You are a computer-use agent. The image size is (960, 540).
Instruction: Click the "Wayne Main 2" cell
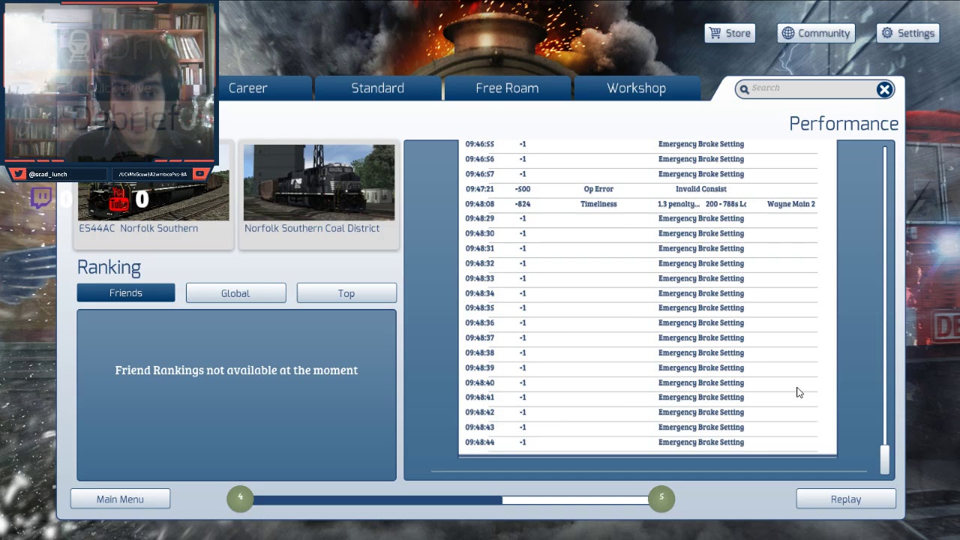coord(791,204)
